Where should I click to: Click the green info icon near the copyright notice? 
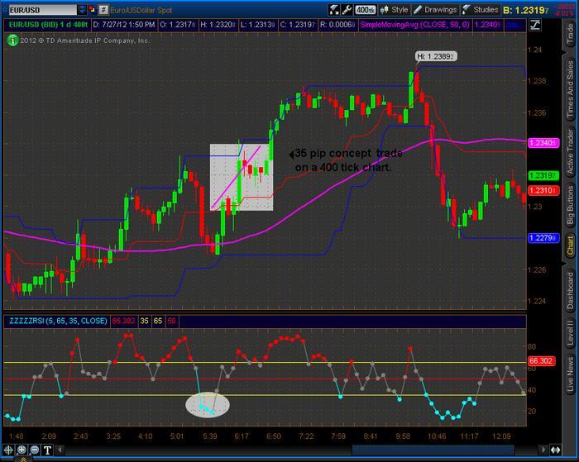(12, 40)
